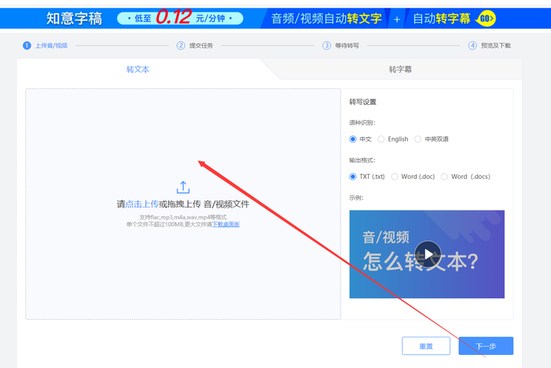
Task: Click the 输出格式 label
Action: coord(362,161)
